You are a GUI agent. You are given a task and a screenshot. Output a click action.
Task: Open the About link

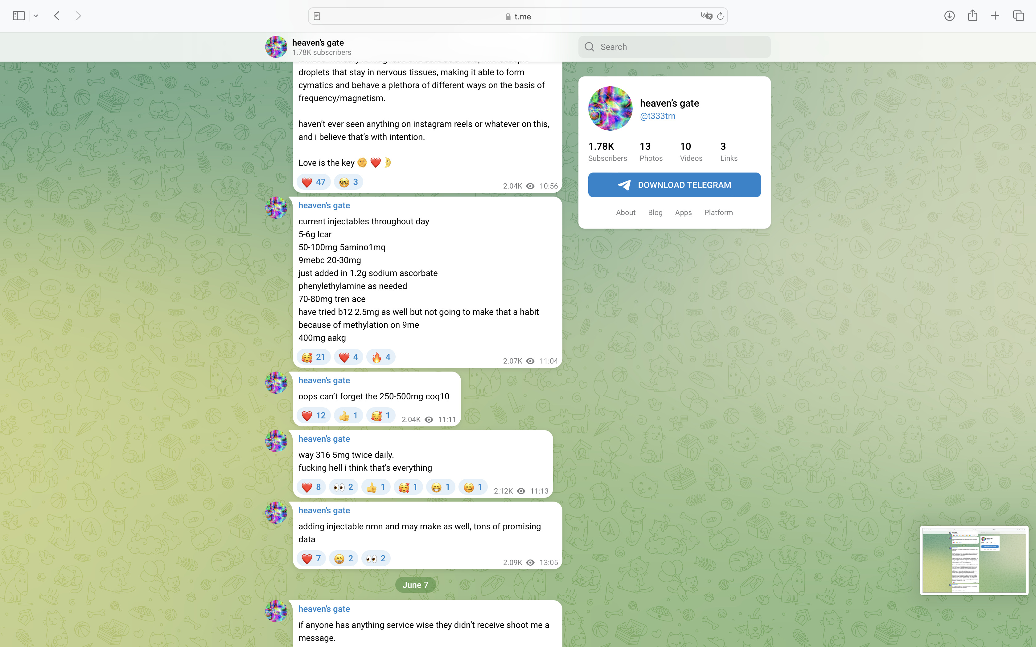(625, 213)
